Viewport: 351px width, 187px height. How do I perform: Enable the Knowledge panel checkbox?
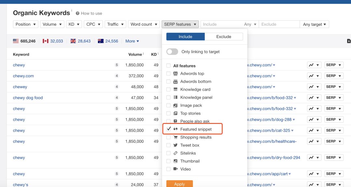[168, 97]
